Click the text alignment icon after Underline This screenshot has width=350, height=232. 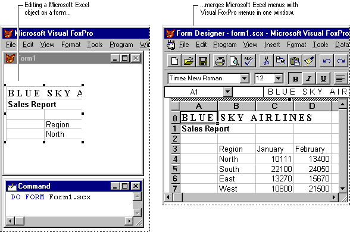(340, 79)
